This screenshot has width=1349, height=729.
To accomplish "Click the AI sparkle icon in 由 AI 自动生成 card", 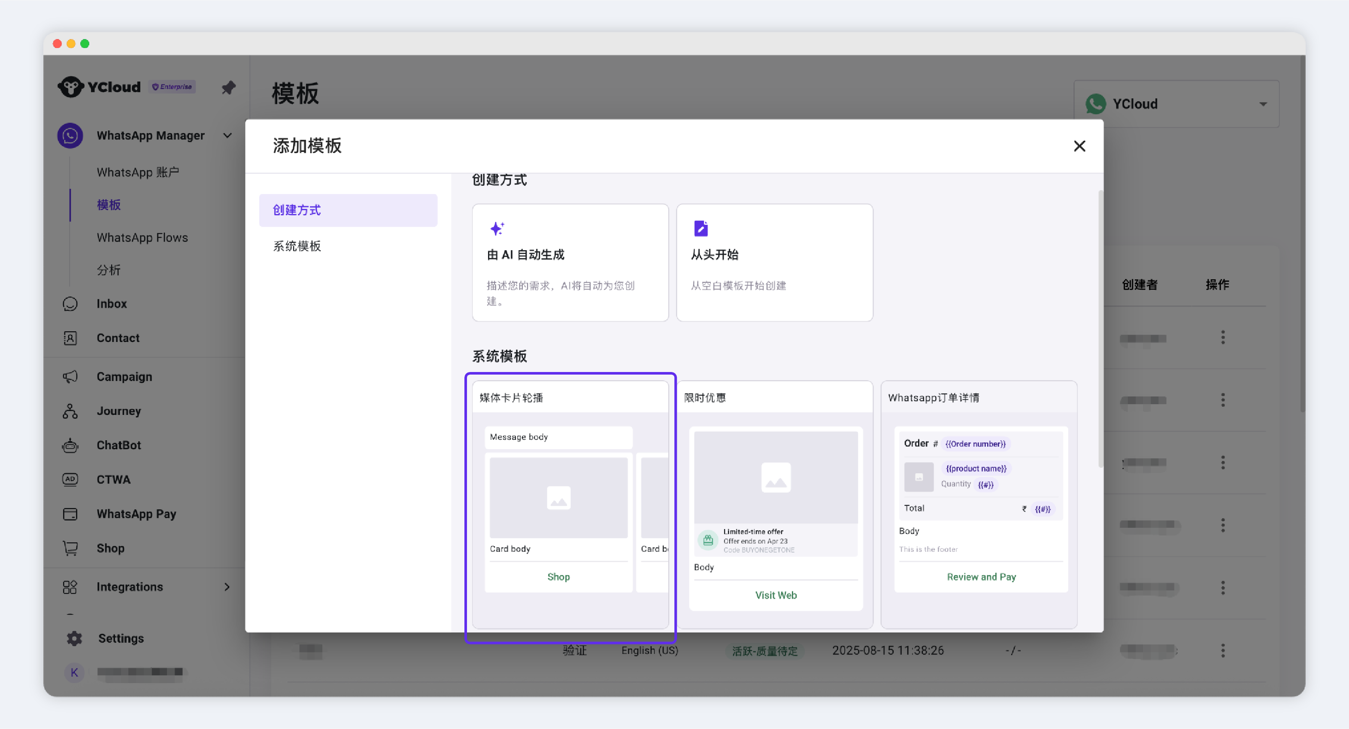I will pyautogui.click(x=497, y=229).
